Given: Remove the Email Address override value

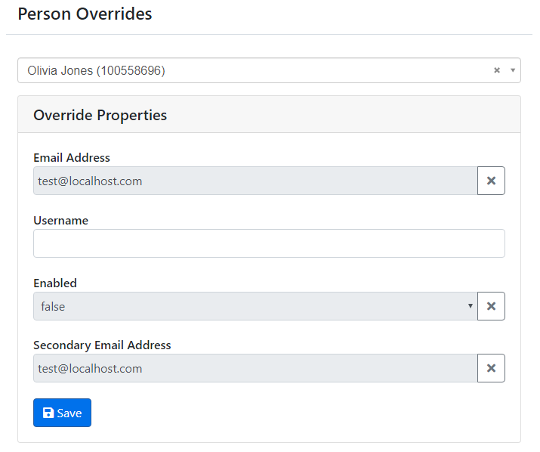Looking at the screenshot, I should pyautogui.click(x=491, y=181).
